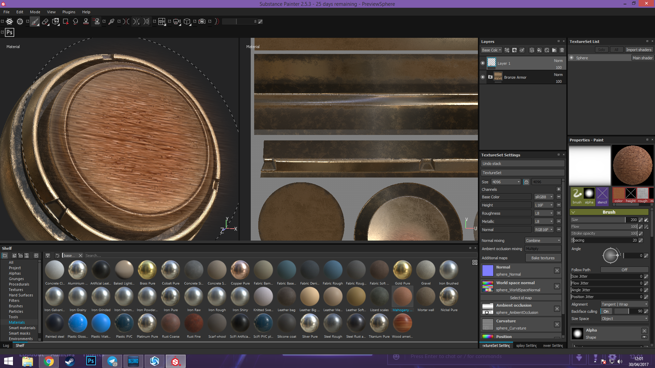Image resolution: width=655 pixels, height=368 pixels.
Task: Toggle Bronze Armor layer visibility
Action: click(482, 77)
